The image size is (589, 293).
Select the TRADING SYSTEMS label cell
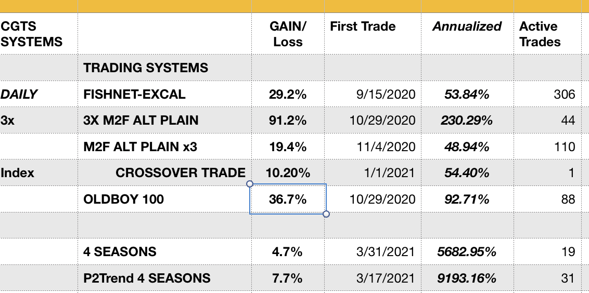[x=146, y=68]
